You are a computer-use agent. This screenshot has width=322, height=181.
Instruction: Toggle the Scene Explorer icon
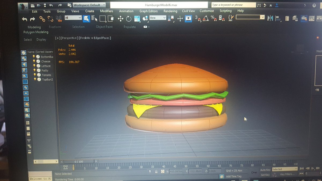287,18
